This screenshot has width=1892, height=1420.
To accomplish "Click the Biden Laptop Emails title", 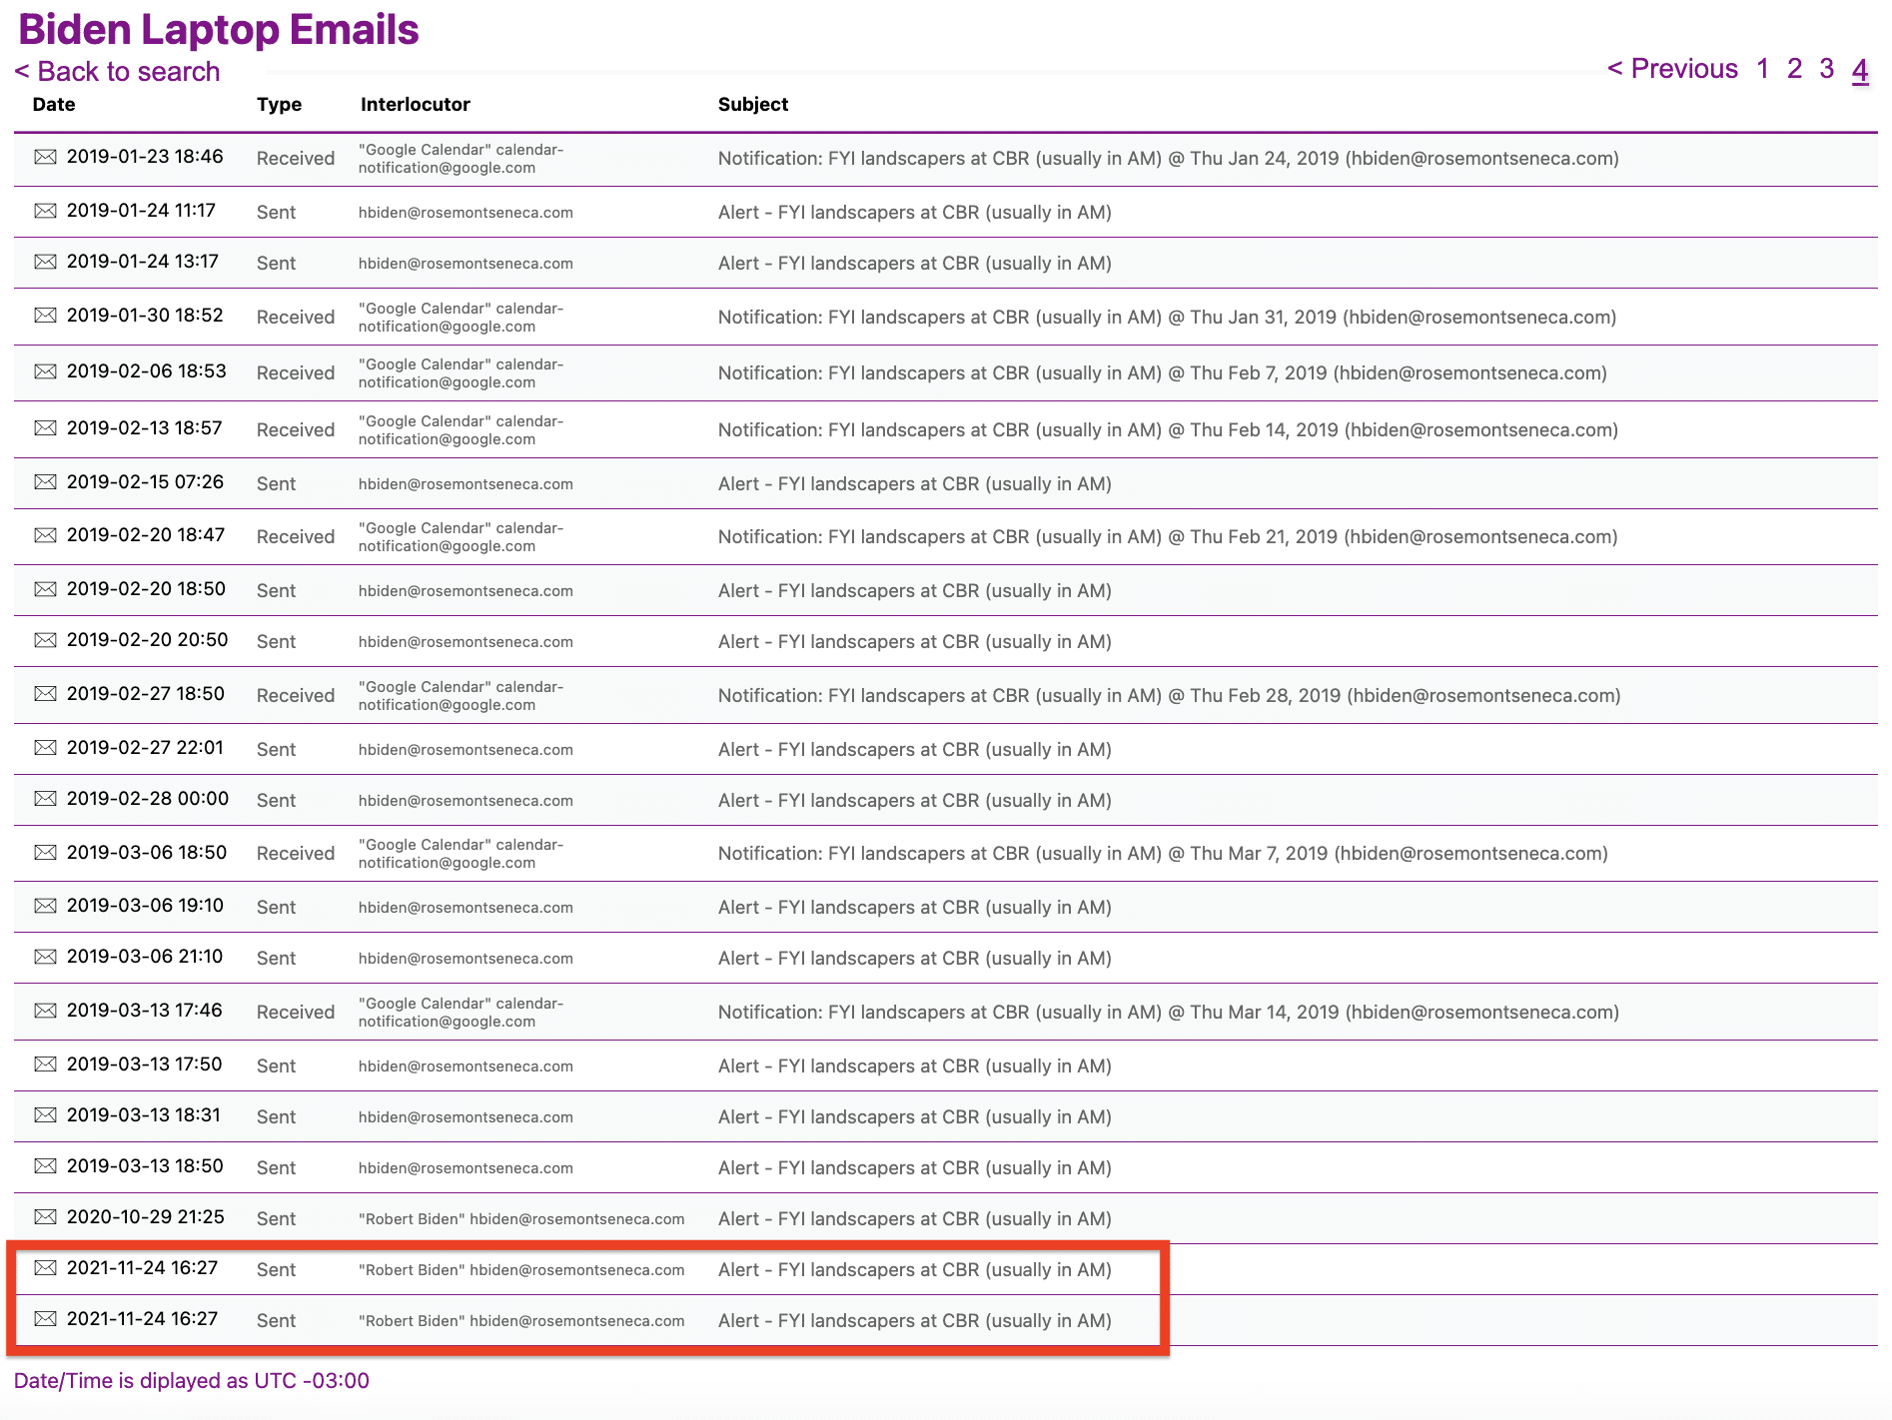I will [x=219, y=29].
